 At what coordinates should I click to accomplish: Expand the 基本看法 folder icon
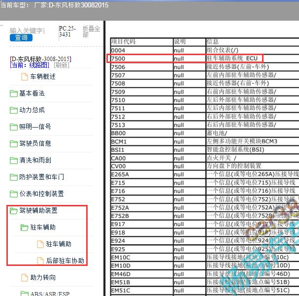pos(13,94)
